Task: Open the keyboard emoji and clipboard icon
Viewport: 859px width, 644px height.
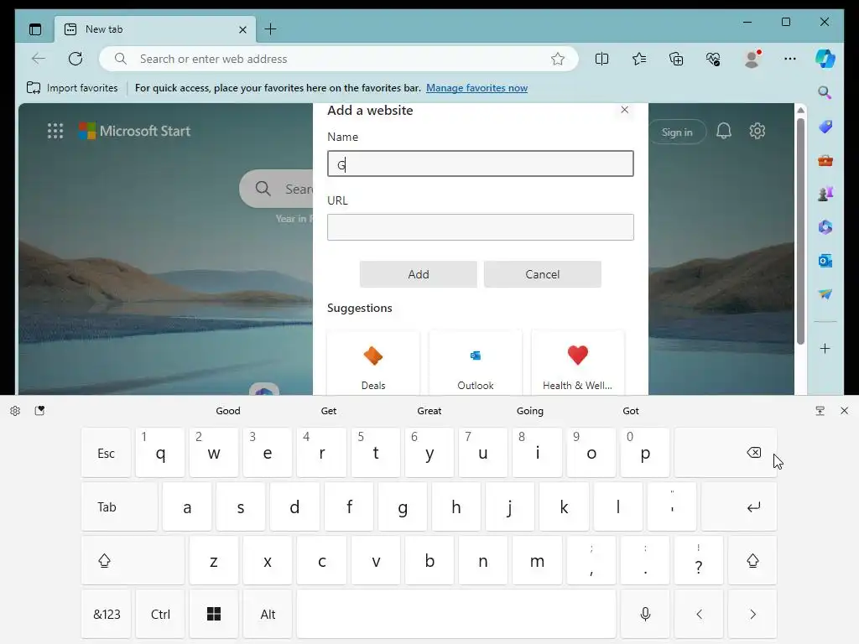Action: click(39, 411)
